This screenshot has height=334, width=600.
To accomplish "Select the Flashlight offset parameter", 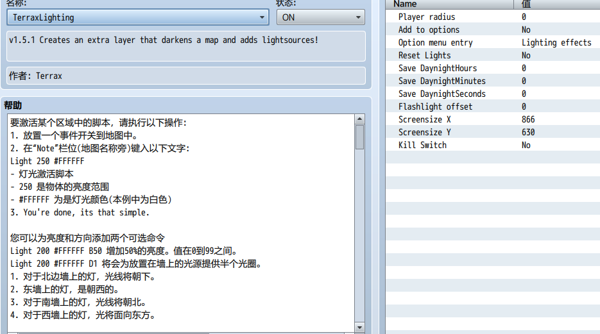I will [493, 106].
